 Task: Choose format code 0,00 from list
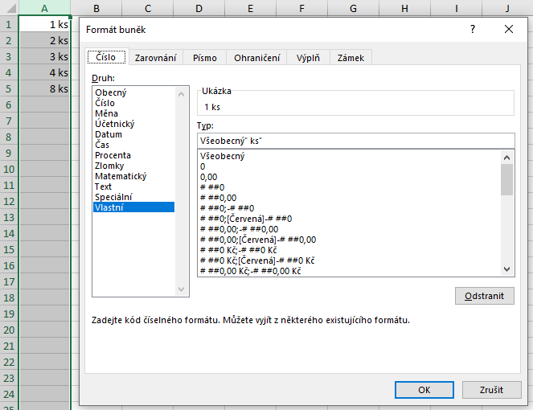click(209, 176)
